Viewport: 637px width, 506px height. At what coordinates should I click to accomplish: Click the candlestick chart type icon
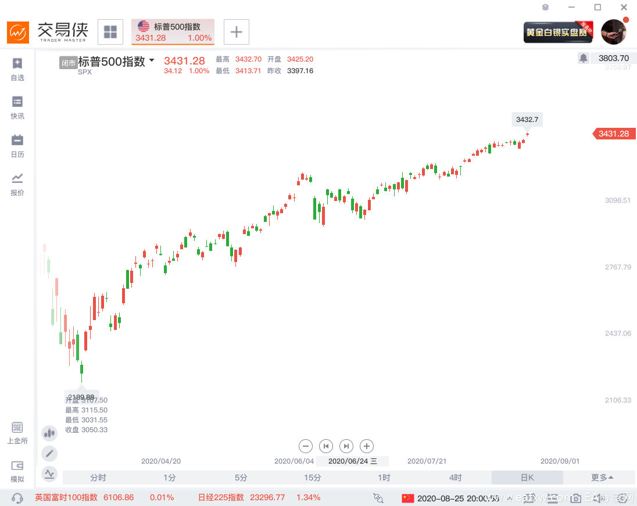[49, 433]
